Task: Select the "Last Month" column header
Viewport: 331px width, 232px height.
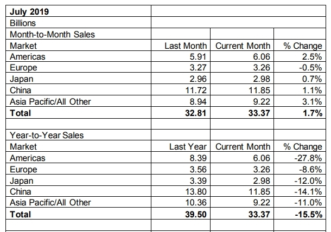Action: [x=186, y=45]
